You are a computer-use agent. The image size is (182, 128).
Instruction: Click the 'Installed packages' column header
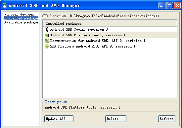(110, 23)
